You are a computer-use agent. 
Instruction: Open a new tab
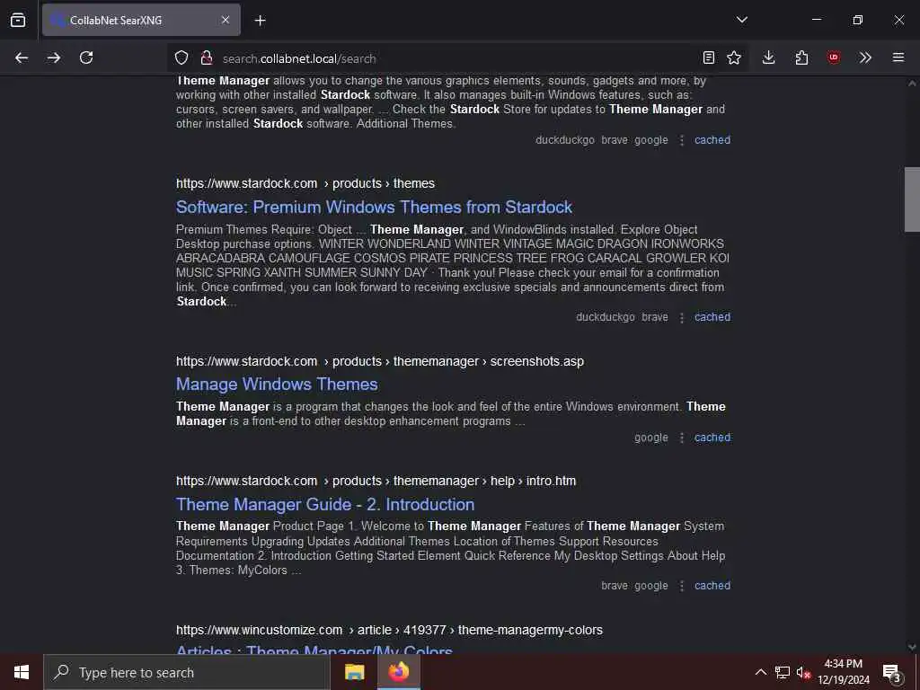coord(261,21)
